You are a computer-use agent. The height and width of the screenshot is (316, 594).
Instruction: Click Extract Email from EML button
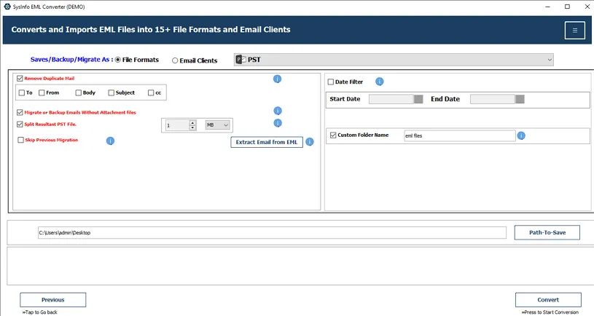pos(267,142)
